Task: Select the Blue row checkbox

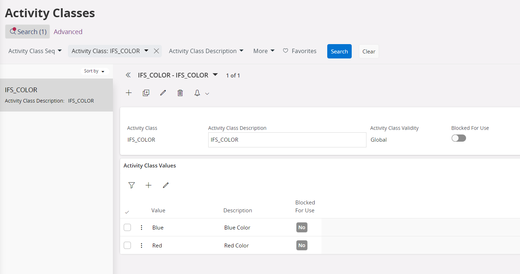Action: click(x=127, y=227)
